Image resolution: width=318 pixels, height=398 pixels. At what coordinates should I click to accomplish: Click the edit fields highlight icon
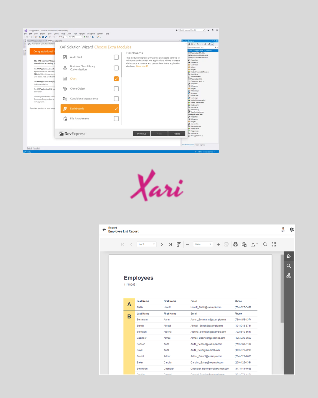point(227,244)
